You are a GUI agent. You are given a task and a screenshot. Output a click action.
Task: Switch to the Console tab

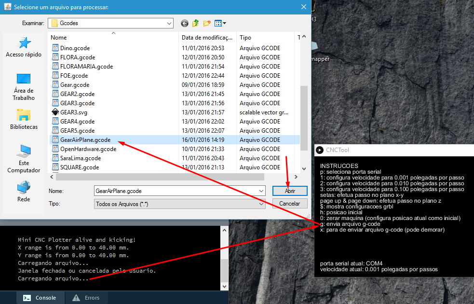(40, 298)
